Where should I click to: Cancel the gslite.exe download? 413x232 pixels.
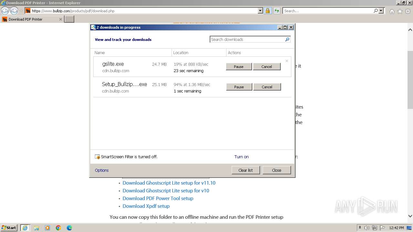(267, 67)
